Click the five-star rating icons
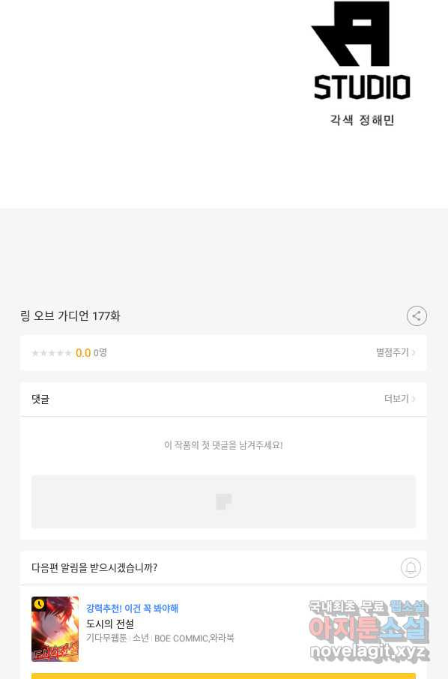 click(x=52, y=353)
